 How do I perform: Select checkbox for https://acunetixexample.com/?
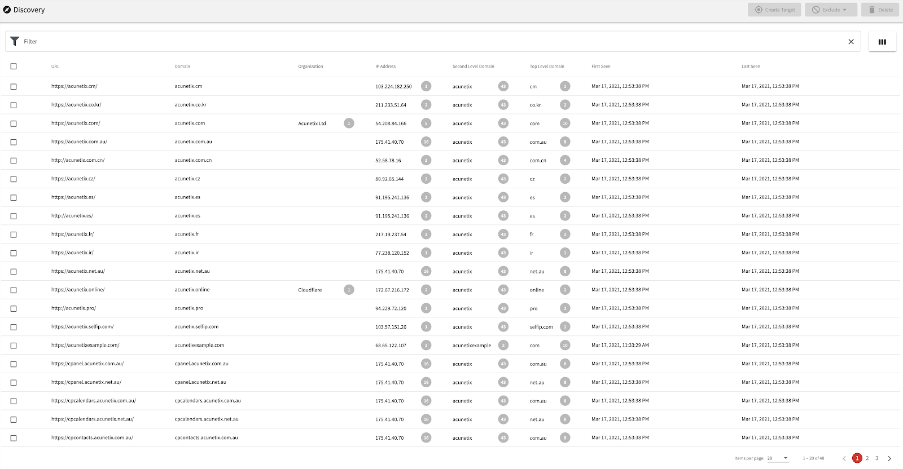pos(14,346)
